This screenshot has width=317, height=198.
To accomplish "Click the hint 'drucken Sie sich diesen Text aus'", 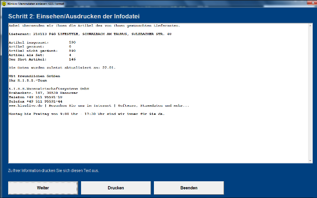I will point(70,170).
